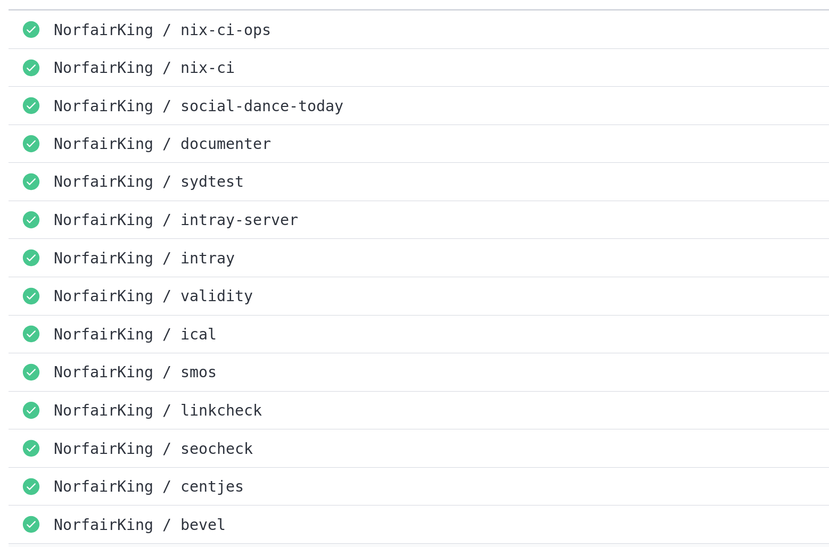
Task: Click the status icon for social-dance-today
Action: (31, 106)
